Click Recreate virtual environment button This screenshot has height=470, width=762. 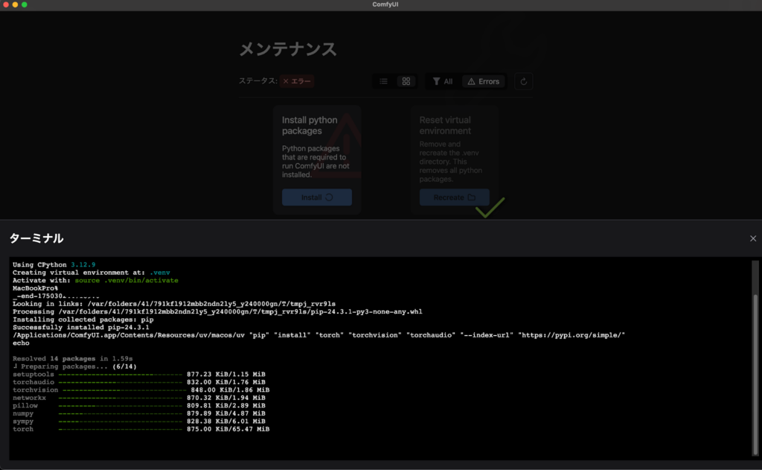tap(455, 197)
